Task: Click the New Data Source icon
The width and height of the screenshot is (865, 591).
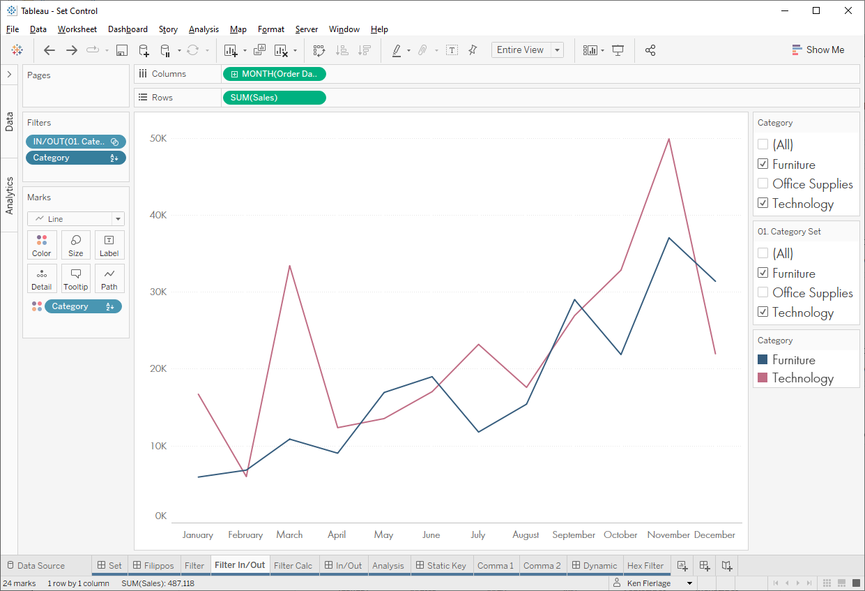Action: tap(144, 50)
